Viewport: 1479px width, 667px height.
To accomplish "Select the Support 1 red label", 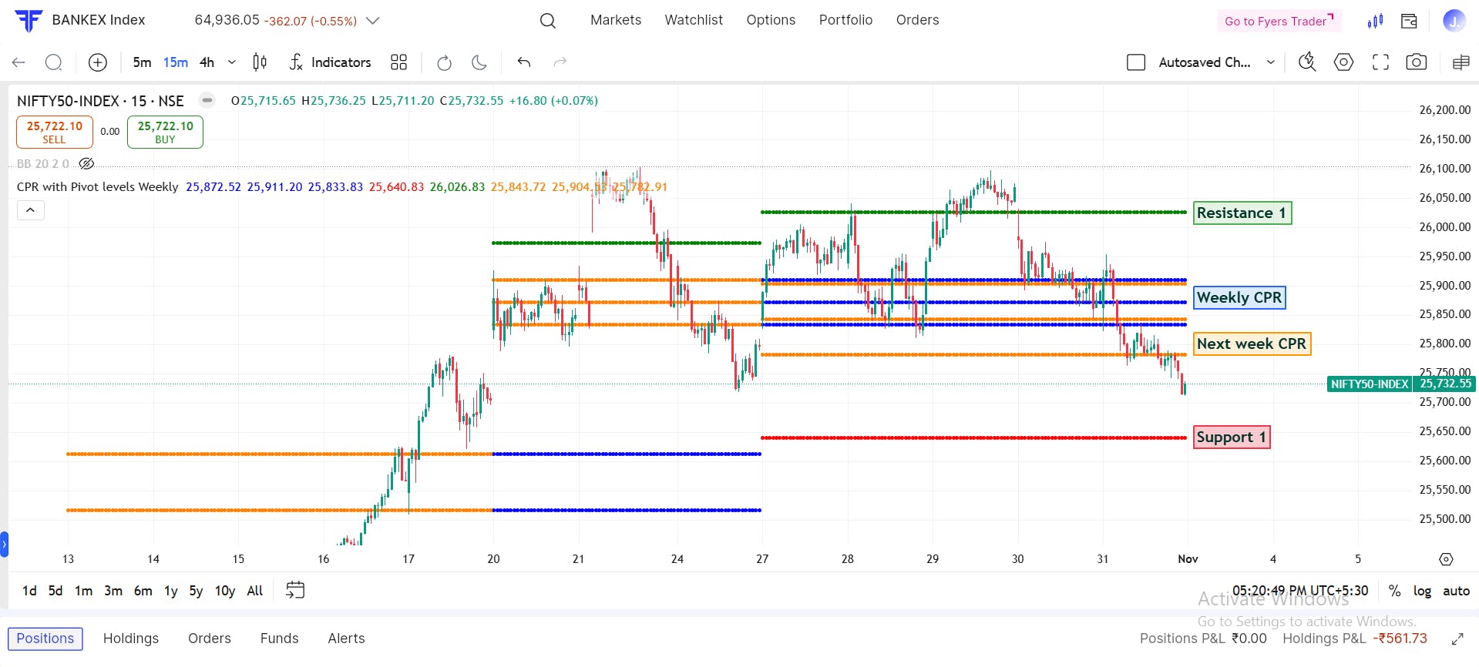I will click(1232, 437).
